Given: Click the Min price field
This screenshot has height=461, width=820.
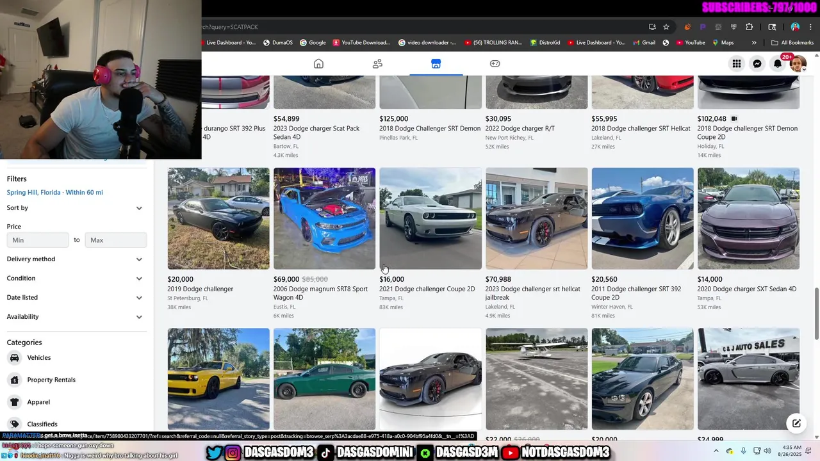Looking at the screenshot, I should click(38, 240).
